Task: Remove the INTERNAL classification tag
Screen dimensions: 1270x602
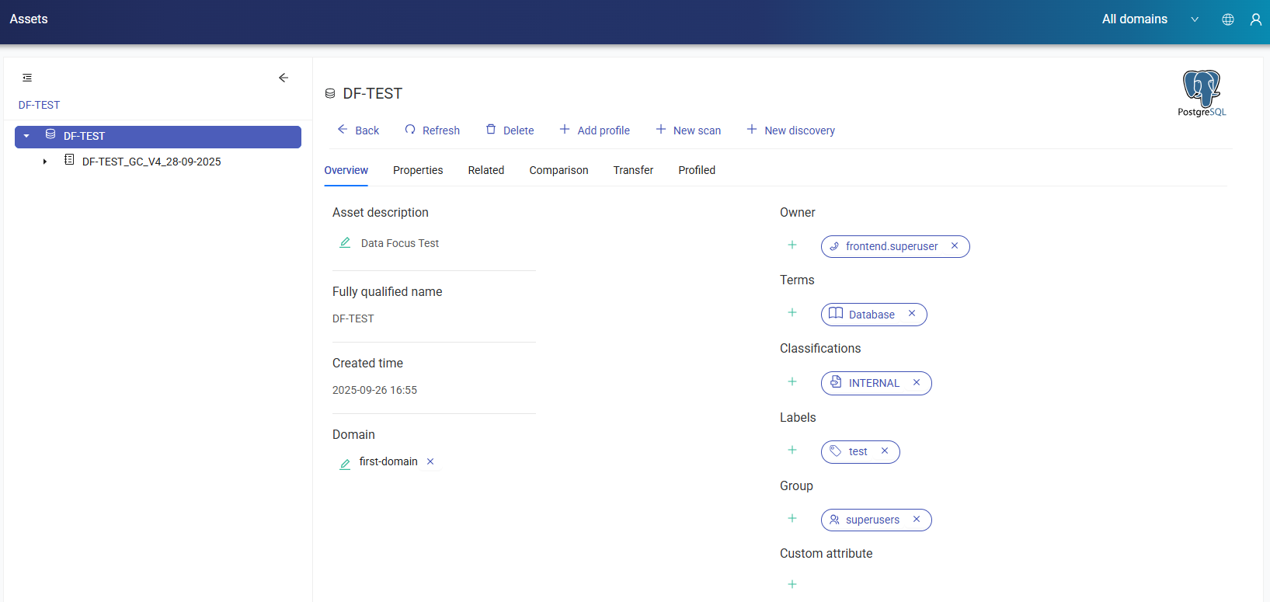Action: (x=917, y=383)
